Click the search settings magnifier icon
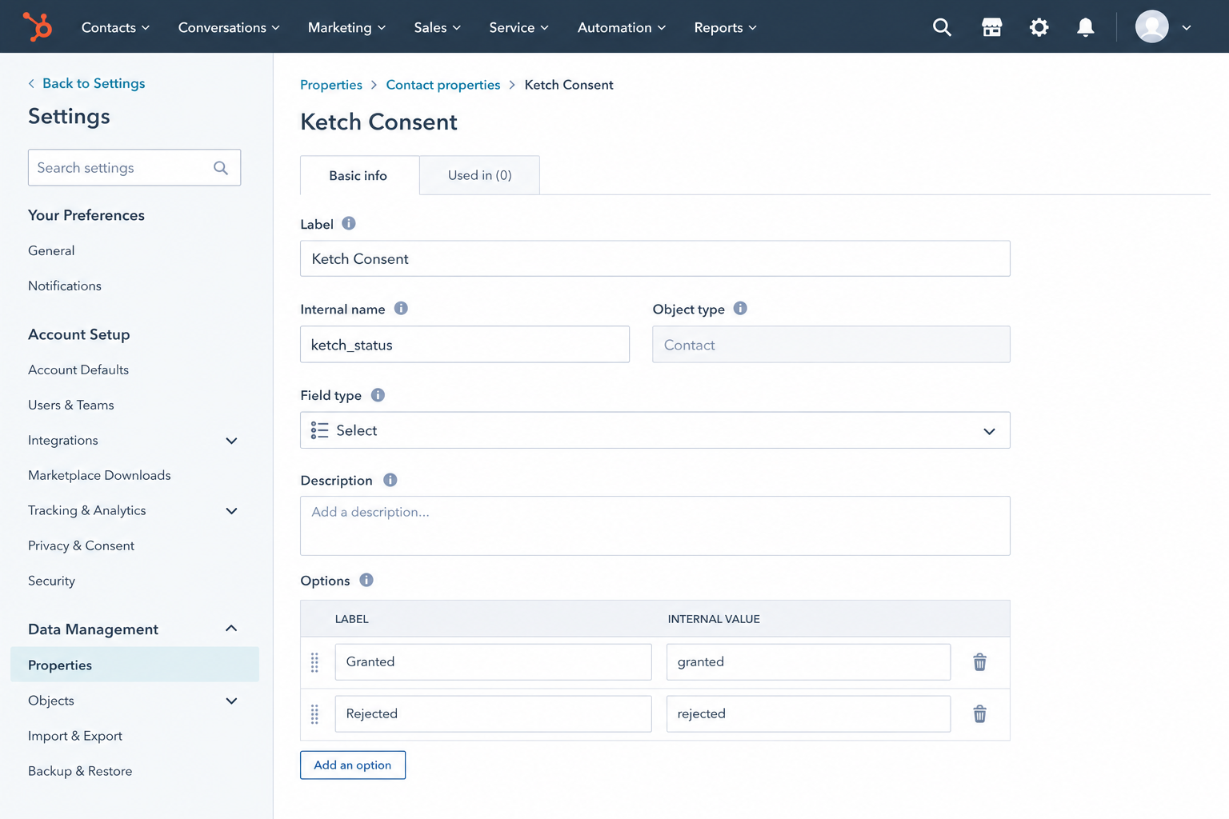1229x819 pixels. click(x=221, y=168)
